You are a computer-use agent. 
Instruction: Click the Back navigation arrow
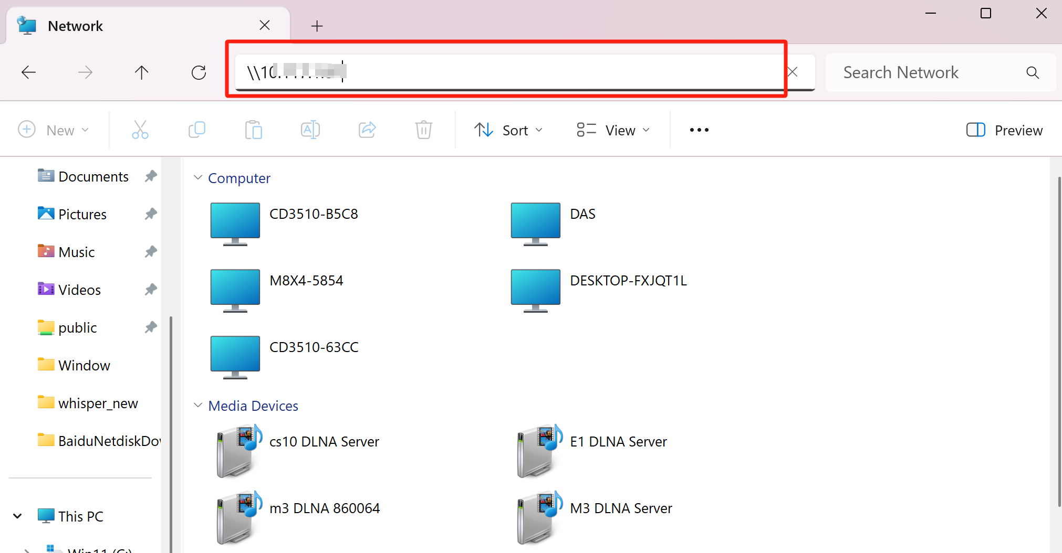[29, 72]
